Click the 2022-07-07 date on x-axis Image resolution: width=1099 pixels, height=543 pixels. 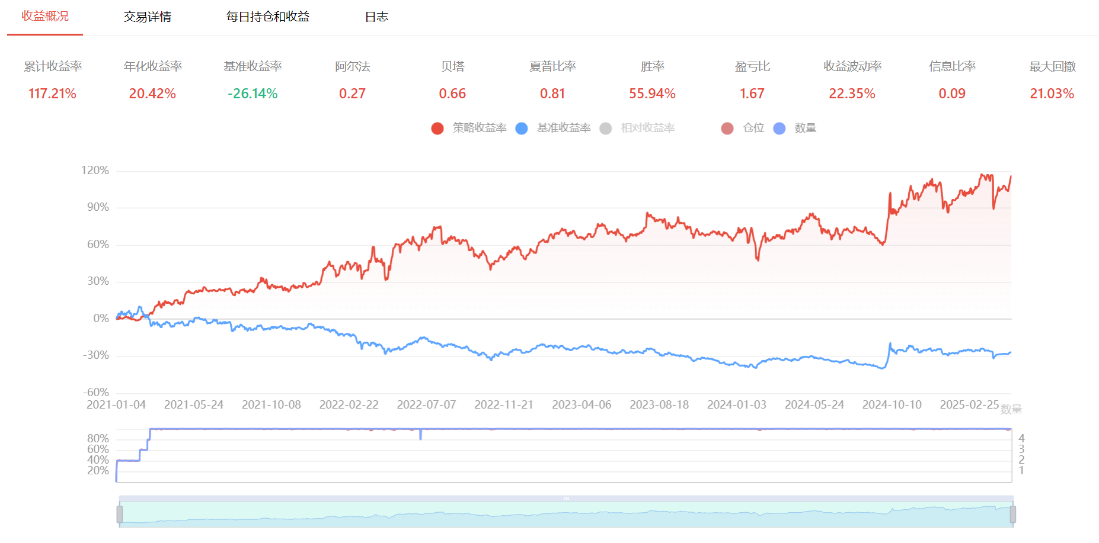pos(426,405)
